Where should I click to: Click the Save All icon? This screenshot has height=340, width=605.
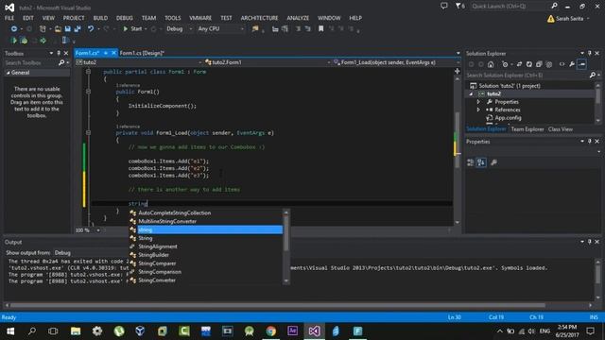point(78,29)
